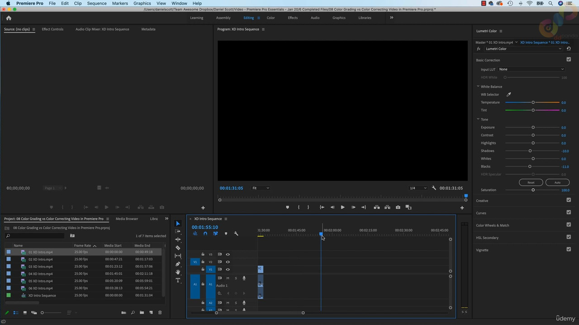579x325 pixels.
Task: Click New Bin folder icon
Action: pyautogui.click(x=142, y=312)
